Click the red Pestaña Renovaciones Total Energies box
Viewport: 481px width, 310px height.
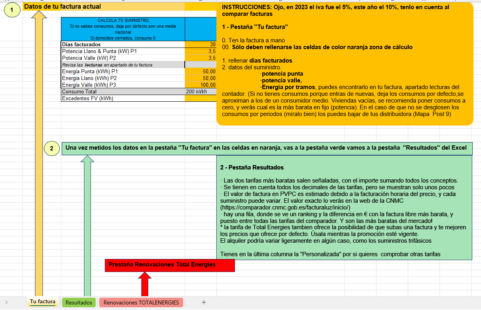coord(170,265)
